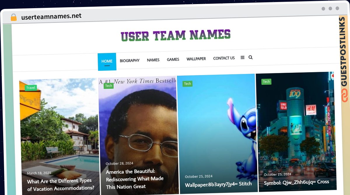Click the March 18, 2025 date
The width and height of the screenshot is (350, 195).
point(39,173)
